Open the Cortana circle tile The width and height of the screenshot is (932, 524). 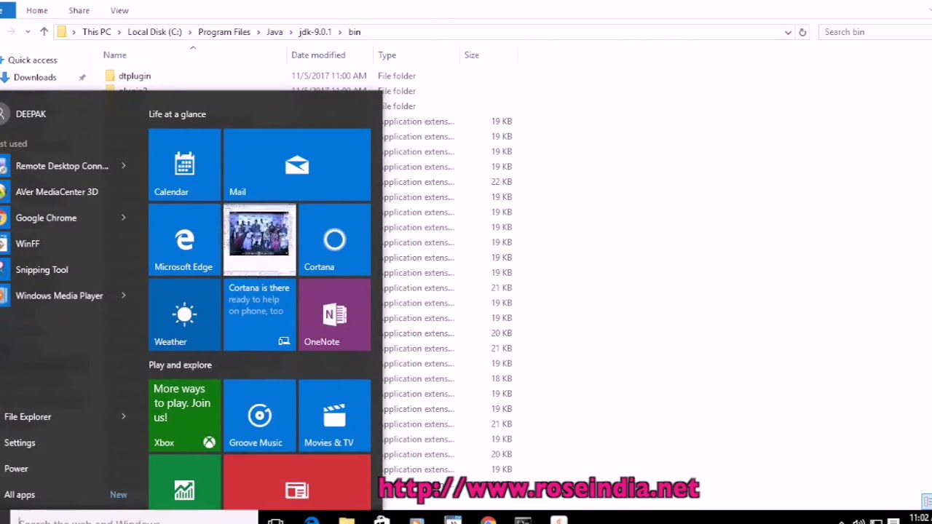(334, 239)
